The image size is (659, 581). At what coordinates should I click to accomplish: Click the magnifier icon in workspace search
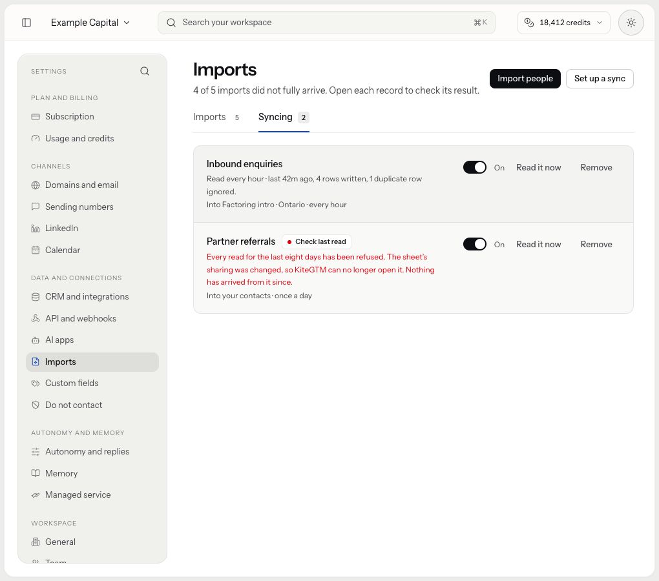[x=171, y=23]
